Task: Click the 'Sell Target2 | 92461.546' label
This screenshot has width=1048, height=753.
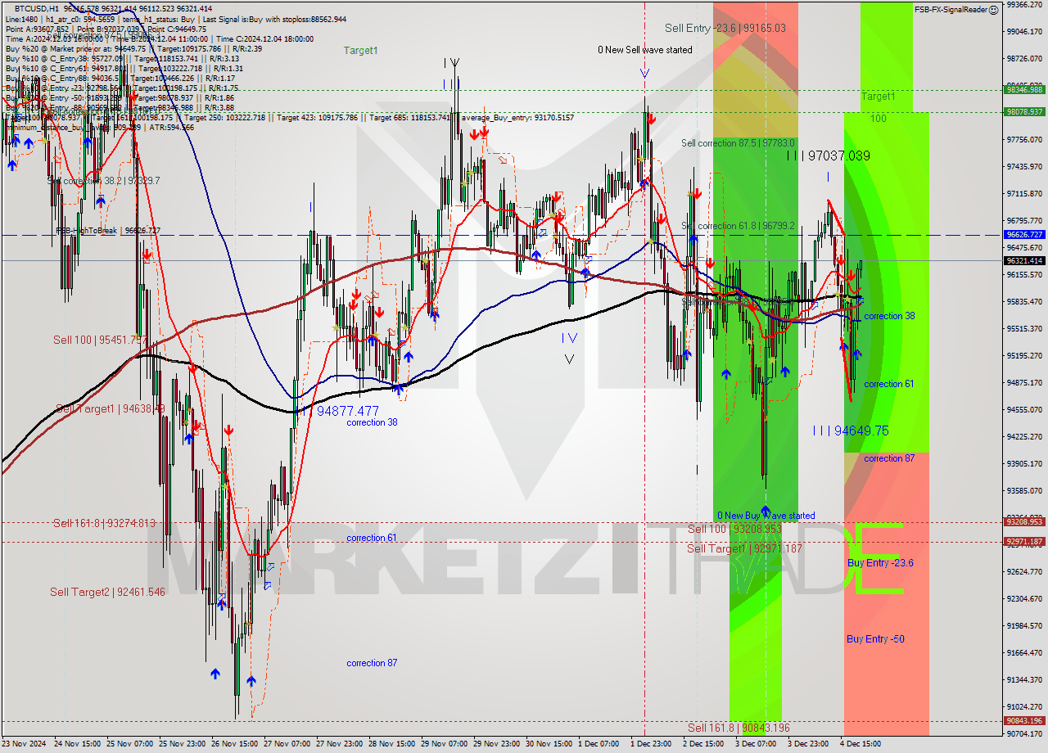Action: (x=107, y=592)
